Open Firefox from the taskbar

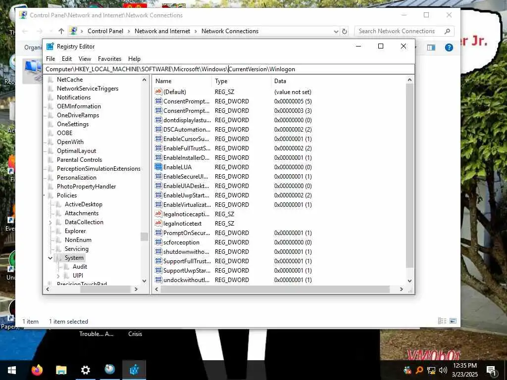pos(37,370)
